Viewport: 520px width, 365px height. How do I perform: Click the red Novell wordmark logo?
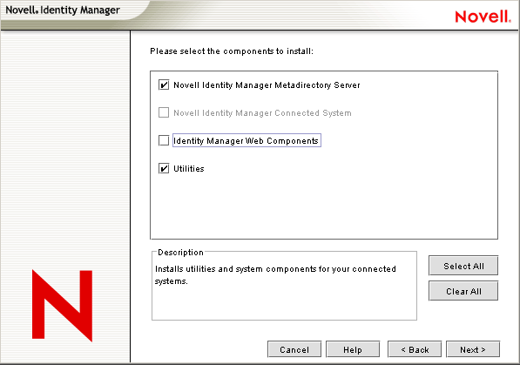click(483, 17)
